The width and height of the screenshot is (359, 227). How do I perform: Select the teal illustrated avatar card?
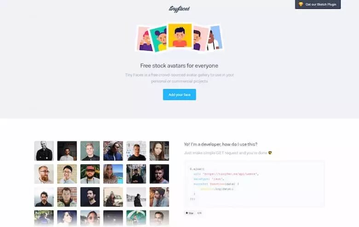(x=158, y=39)
